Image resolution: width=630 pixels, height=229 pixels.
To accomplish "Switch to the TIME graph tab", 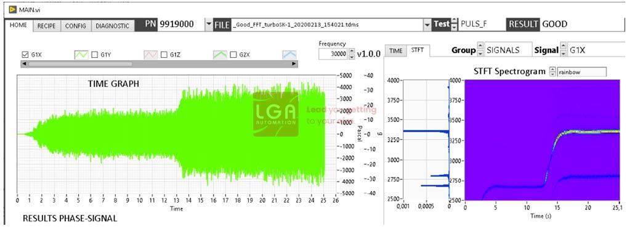I will (x=396, y=50).
